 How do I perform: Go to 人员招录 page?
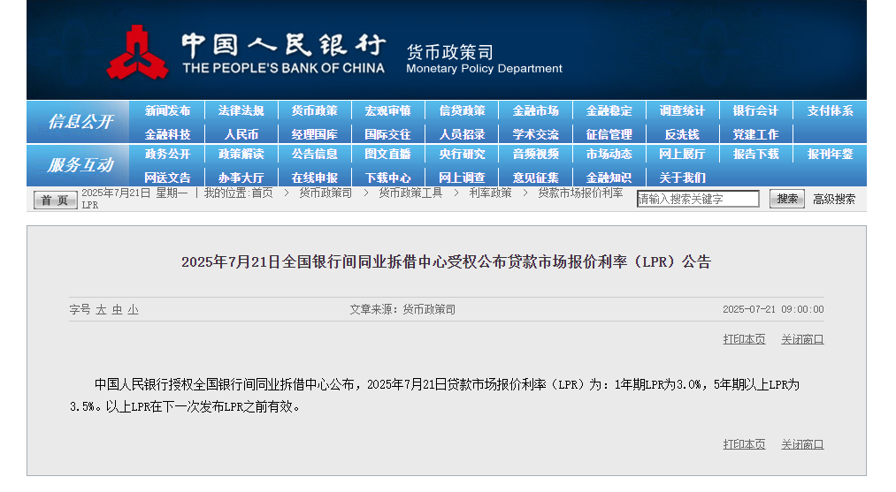click(x=462, y=134)
